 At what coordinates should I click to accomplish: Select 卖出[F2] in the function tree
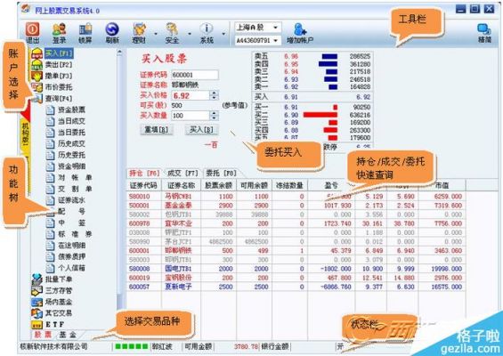point(59,64)
